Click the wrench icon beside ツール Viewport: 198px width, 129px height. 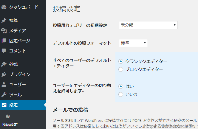point(4,95)
